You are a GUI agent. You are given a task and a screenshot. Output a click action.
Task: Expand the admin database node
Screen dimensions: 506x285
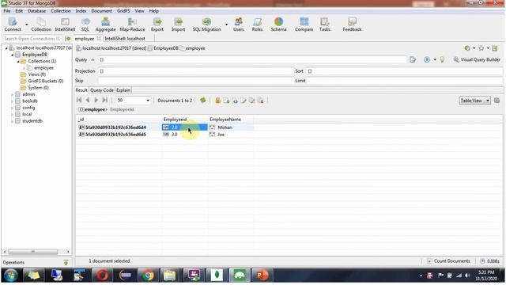tap(13, 95)
